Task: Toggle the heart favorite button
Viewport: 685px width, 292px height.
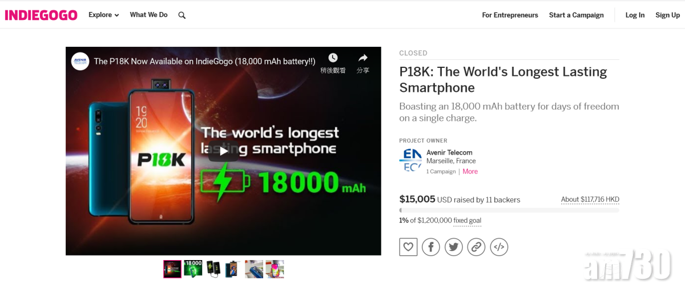Action: (408, 247)
